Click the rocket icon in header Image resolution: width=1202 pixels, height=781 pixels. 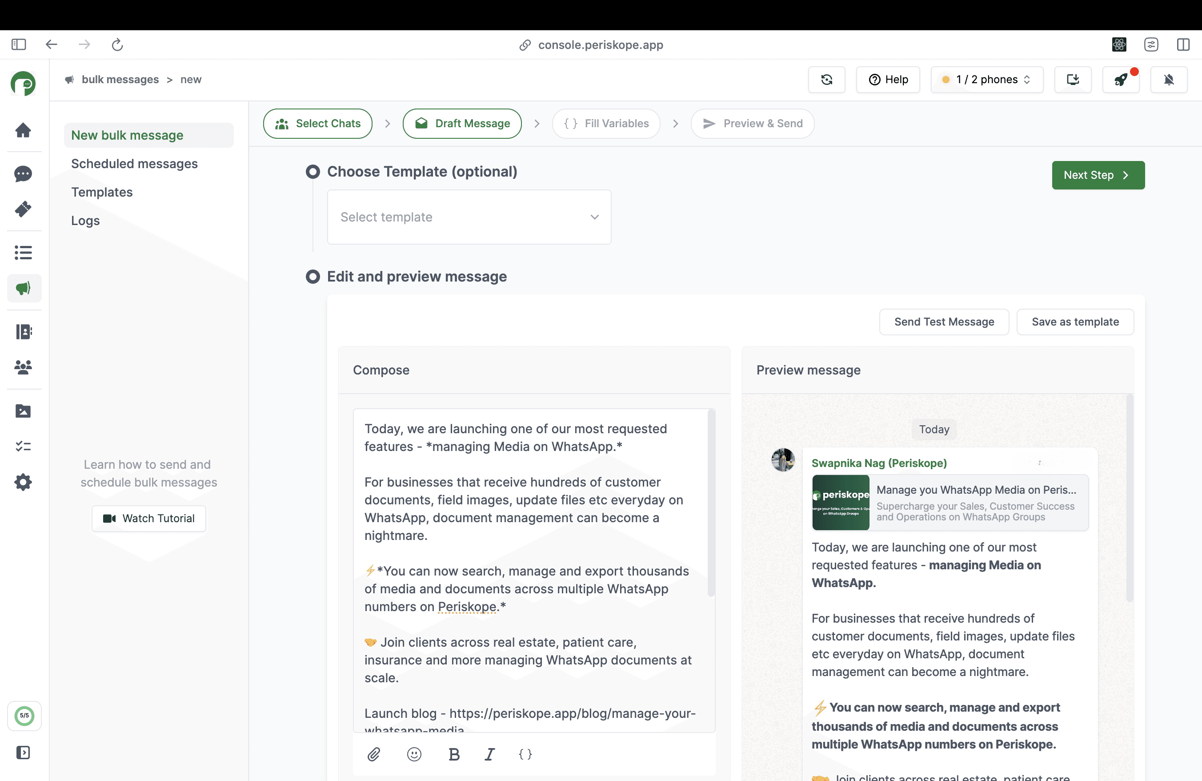pos(1121,79)
